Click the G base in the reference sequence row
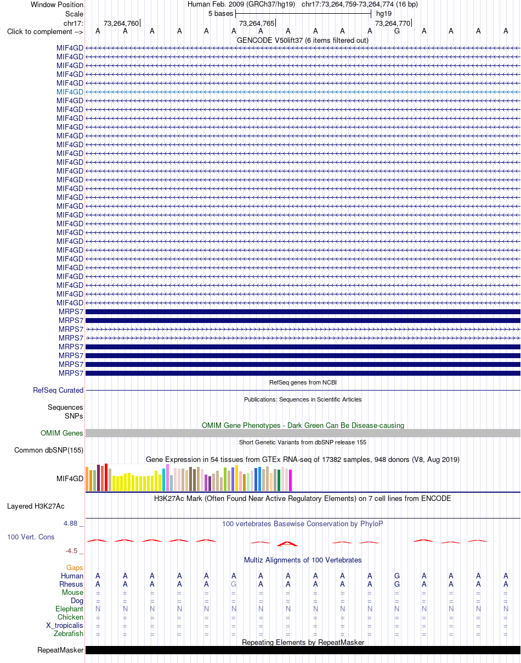 (397, 31)
